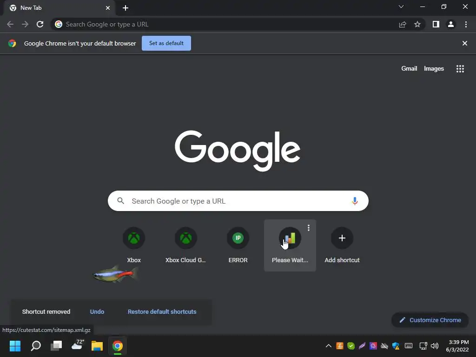476x357 pixels.
Task: Open the tab search dropdown arrow
Action: pyautogui.click(x=401, y=7)
